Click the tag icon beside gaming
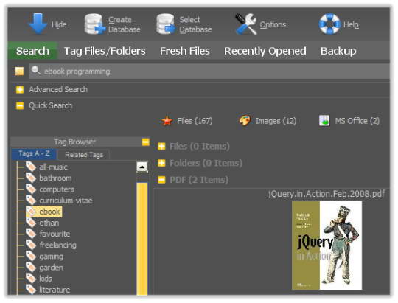Image resolution: width=398 pixels, height=303 pixels. click(31, 256)
